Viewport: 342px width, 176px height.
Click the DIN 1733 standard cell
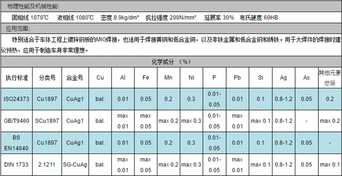pos(16,165)
